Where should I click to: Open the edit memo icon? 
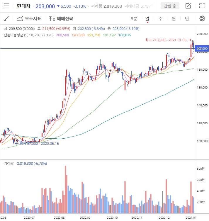[x=188, y=6]
